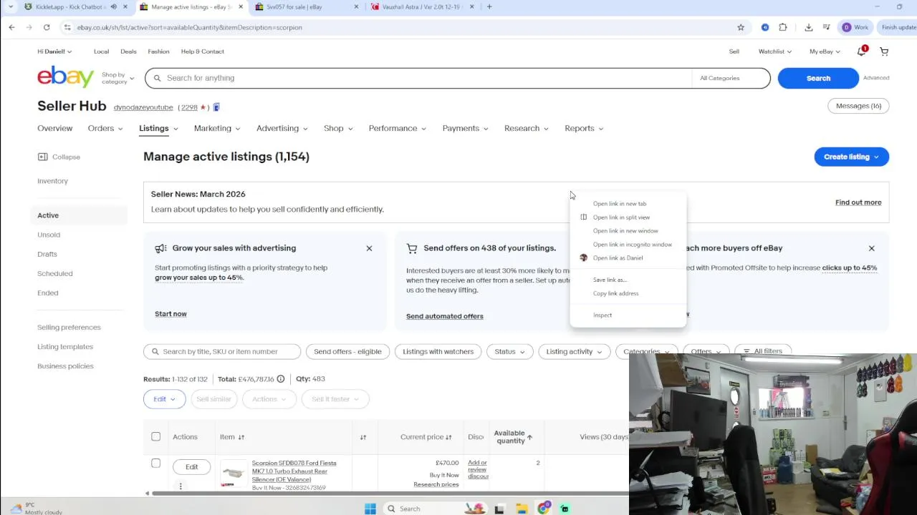
Task: Open a new browser tab
Action: click(489, 6)
